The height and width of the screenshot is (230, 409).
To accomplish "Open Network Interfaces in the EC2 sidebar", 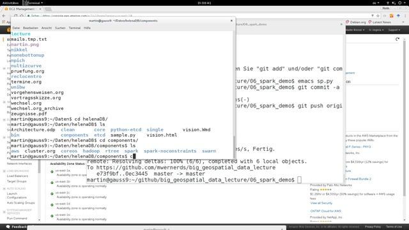I will coord(19,164).
